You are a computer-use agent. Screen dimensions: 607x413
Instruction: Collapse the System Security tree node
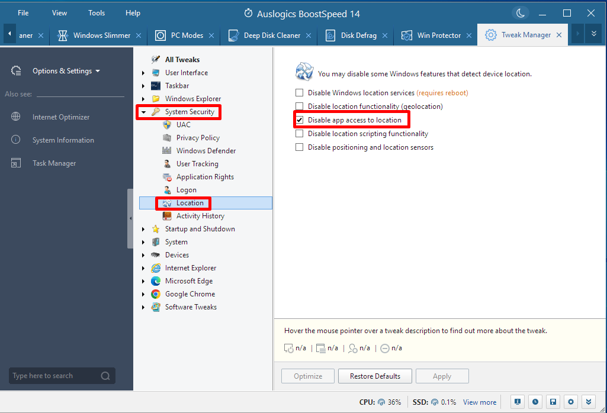pyautogui.click(x=143, y=112)
